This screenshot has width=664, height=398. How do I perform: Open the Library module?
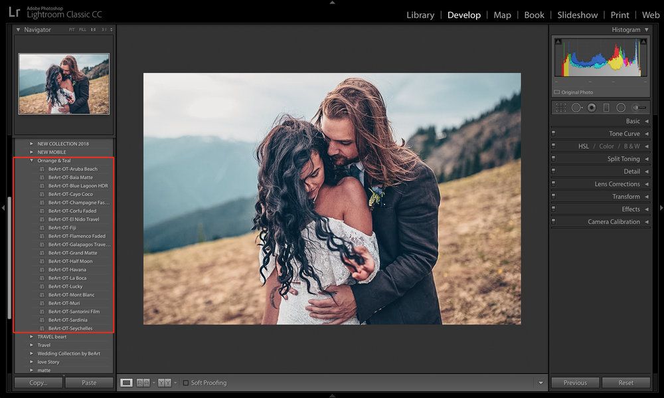pos(420,15)
